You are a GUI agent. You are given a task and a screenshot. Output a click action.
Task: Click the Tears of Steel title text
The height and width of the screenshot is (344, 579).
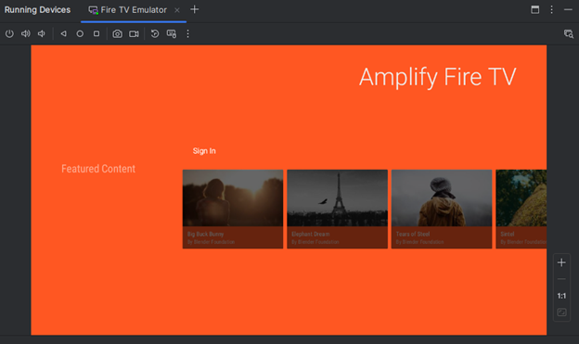[x=413, y=234]
